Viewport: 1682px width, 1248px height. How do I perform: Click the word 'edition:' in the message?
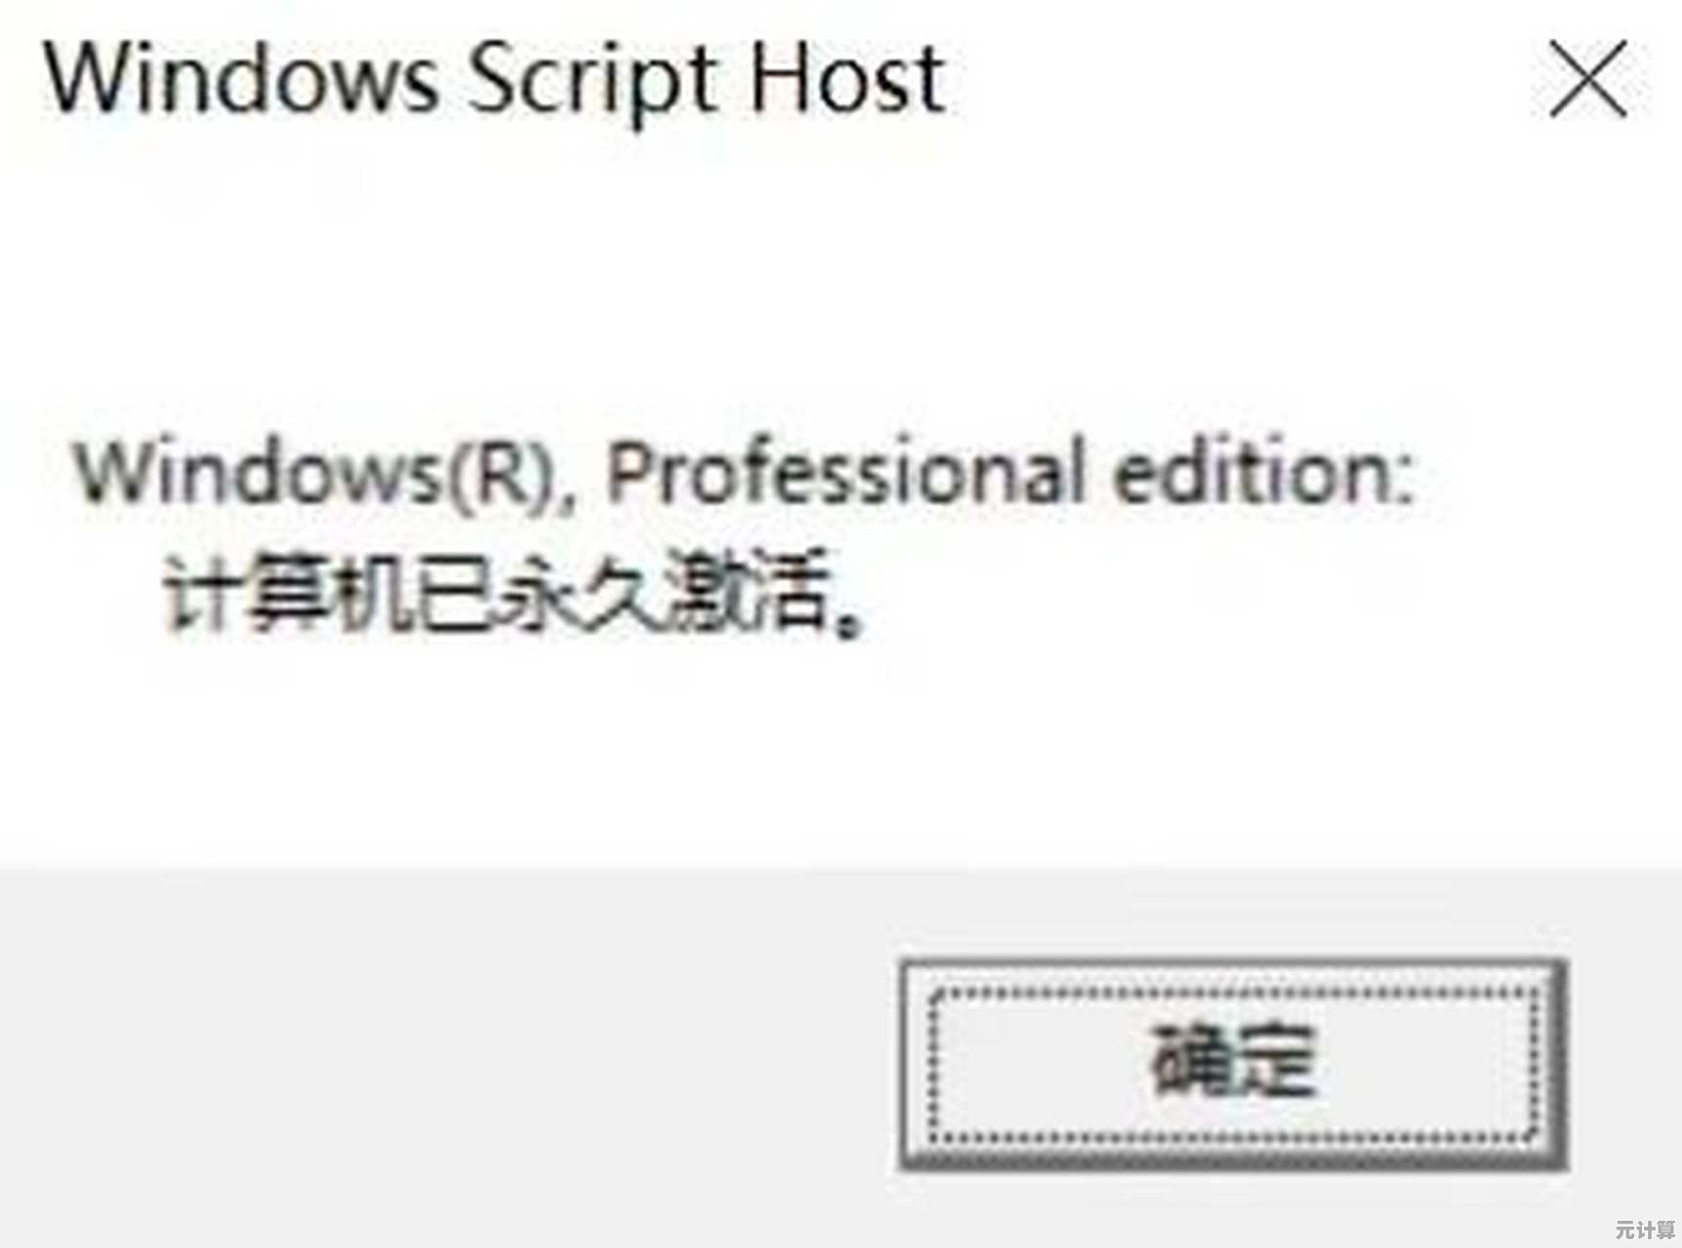click(1262, 472)
